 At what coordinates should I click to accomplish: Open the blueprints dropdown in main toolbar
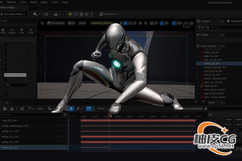click(x=47, y=14)
